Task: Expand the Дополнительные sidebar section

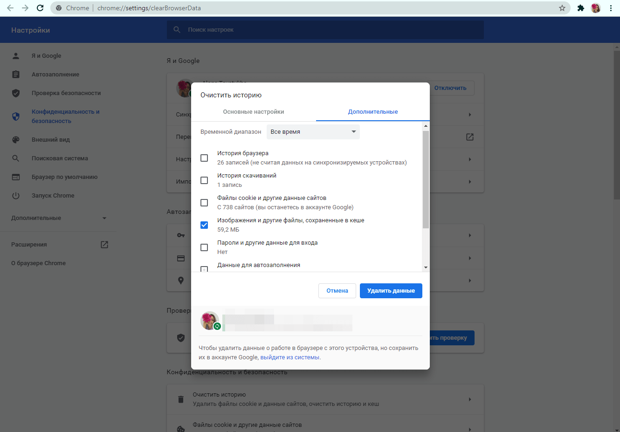Action: [59, 218]
